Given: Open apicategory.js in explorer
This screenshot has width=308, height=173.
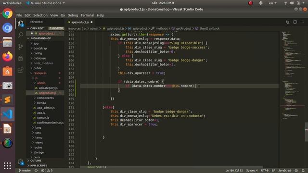Looking at the screenshot, I should coord(48,88).
